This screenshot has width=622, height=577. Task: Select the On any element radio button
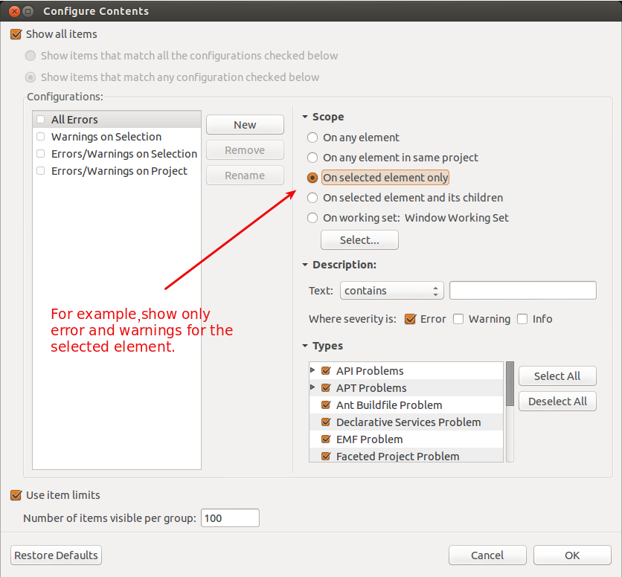312,138
